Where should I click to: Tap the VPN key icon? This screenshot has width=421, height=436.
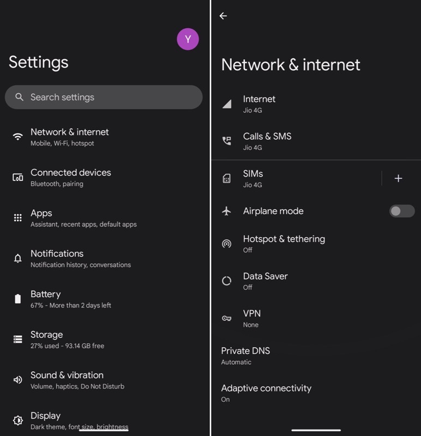pos(227,318)
